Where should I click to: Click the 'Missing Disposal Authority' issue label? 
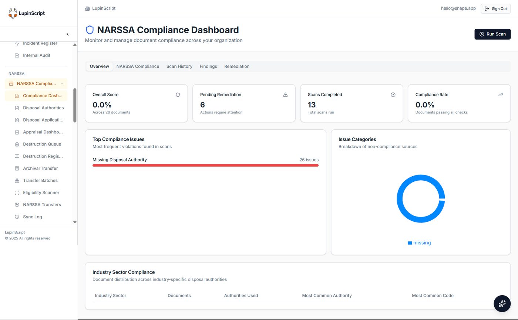point(120,160)
